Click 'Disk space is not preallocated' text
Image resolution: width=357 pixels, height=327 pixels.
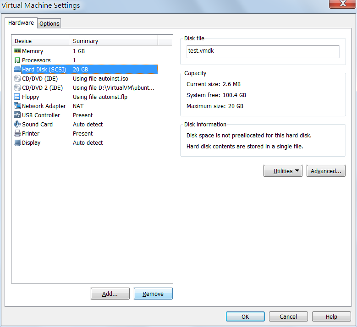(x=249, y=136)
